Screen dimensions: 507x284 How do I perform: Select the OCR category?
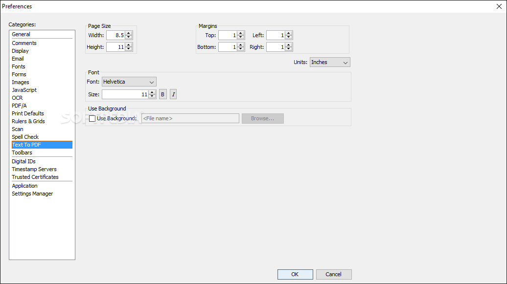tap(42, 98)
